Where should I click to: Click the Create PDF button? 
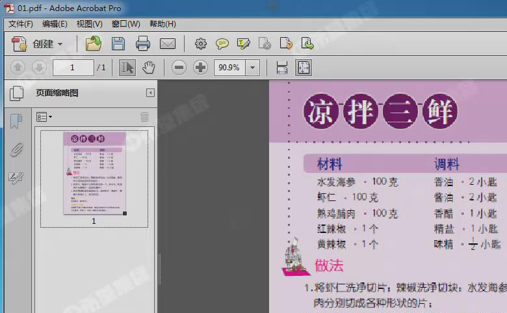pos(38,44)
